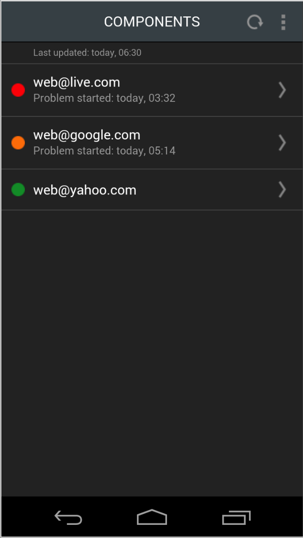Tap the Last updated today 06:30 text
This screenshot has width=303, height=538.
[87, 53]
